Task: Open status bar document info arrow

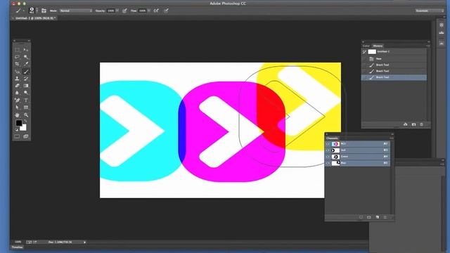Action: pyautogui.click(x=84, y=242)
